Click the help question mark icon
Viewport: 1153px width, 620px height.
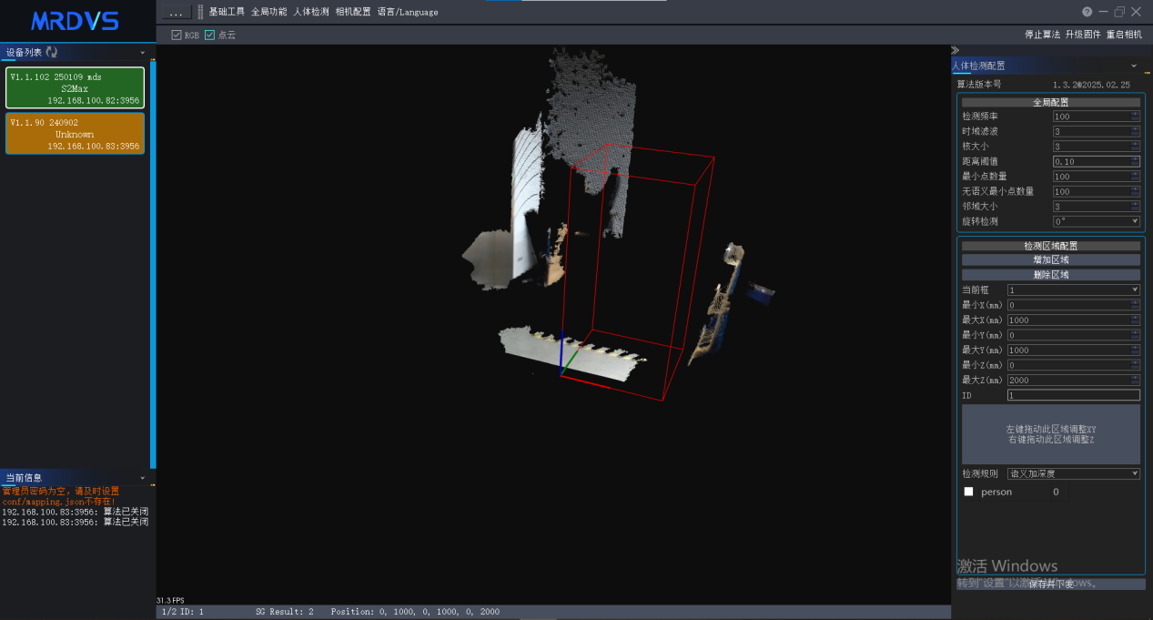(x=1087, y=12)
